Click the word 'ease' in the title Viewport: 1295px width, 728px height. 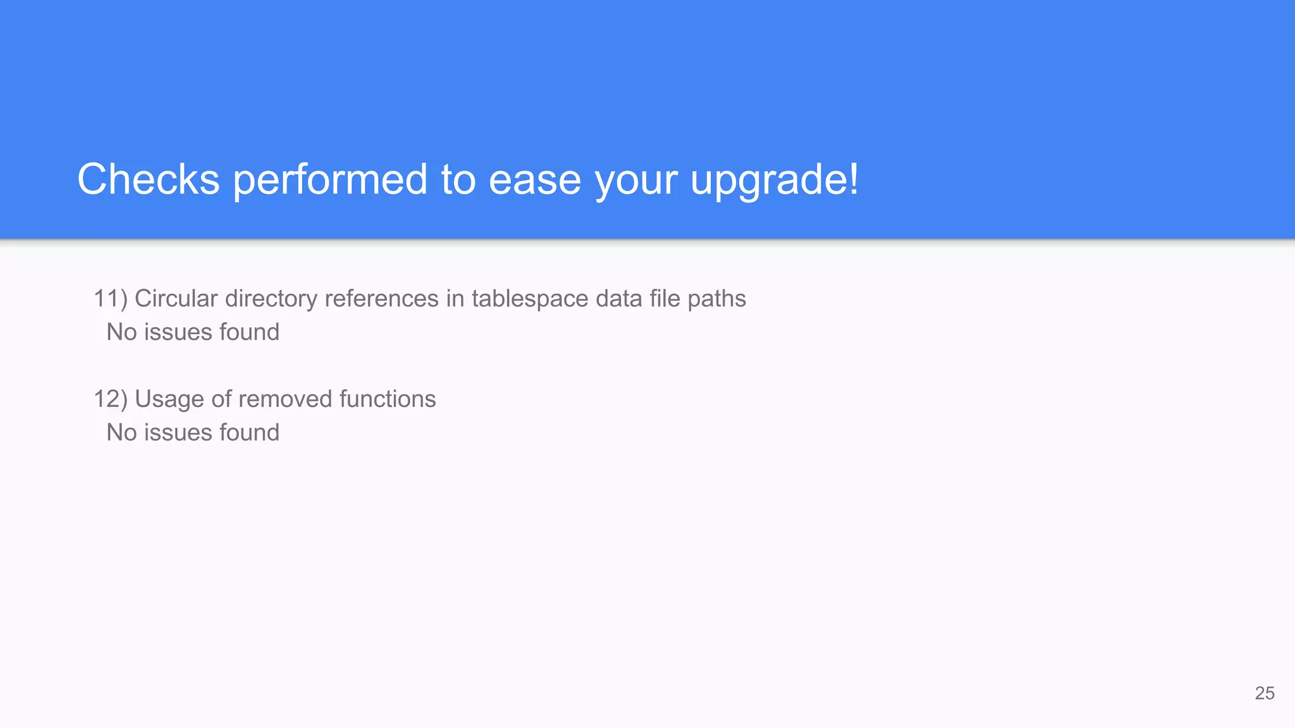[x=534, y=180]
